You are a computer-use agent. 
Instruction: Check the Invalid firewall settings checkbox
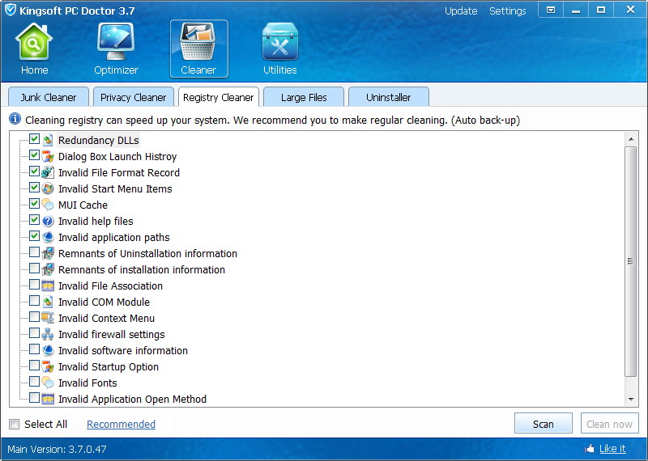coord(34,333)
